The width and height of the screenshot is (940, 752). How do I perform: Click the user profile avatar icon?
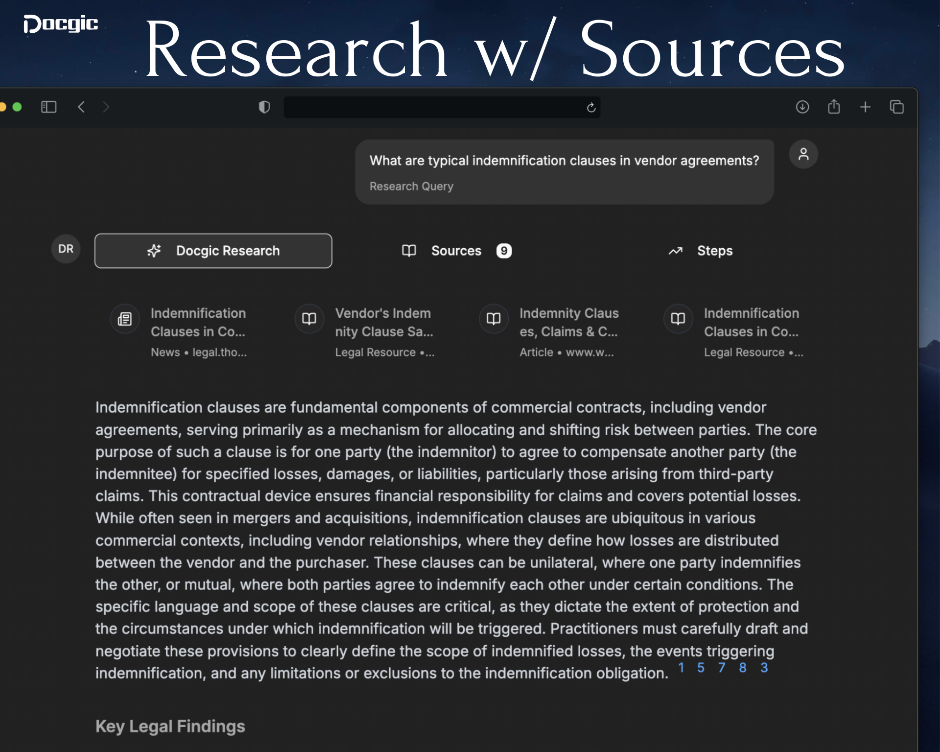click(x=803, y=154)
